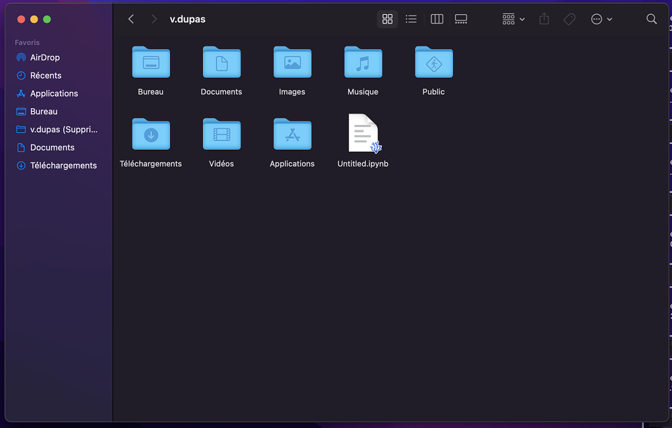The width and height of the screenshot is (672, 428).
Task: Select the Vidéos folder icon
Action: pos(222,134)
